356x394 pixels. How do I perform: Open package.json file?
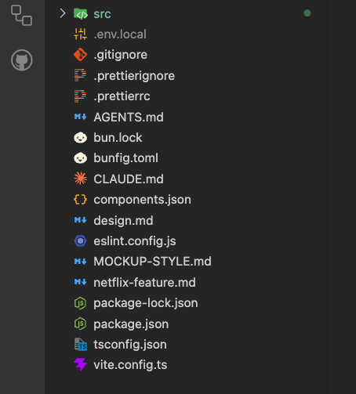pyautogui.click(x=131, y=324)
